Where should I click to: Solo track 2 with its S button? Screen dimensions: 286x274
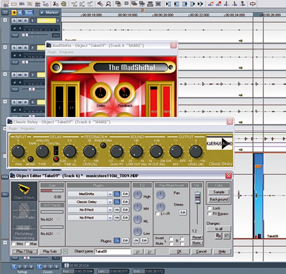click(14, 48)
